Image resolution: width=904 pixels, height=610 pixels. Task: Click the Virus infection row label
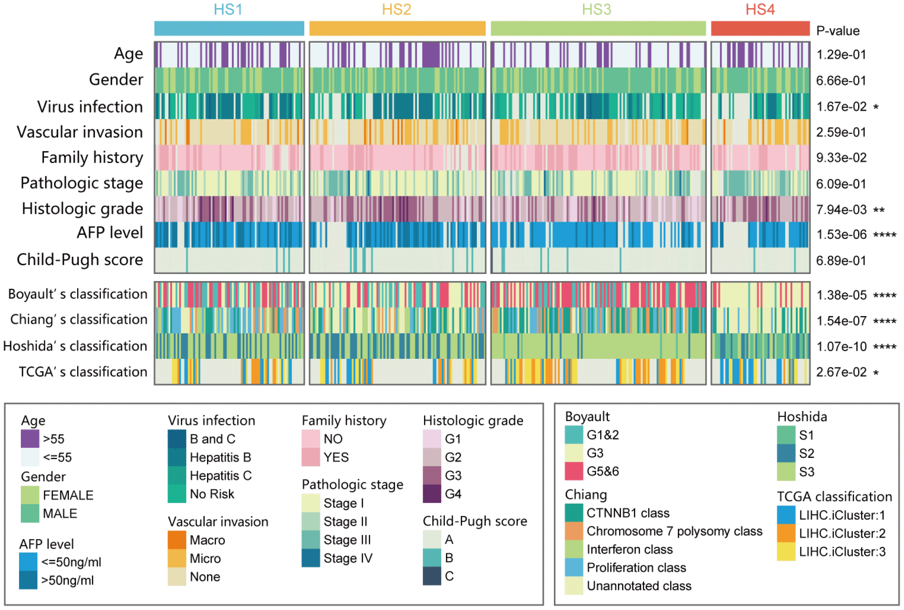click(x=90, y=107)
